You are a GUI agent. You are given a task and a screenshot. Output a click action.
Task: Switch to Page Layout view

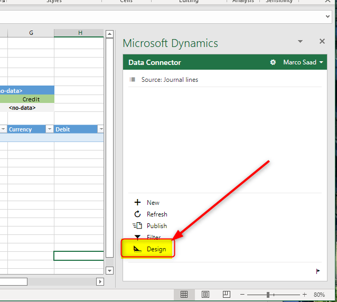[x=205, y=294]
